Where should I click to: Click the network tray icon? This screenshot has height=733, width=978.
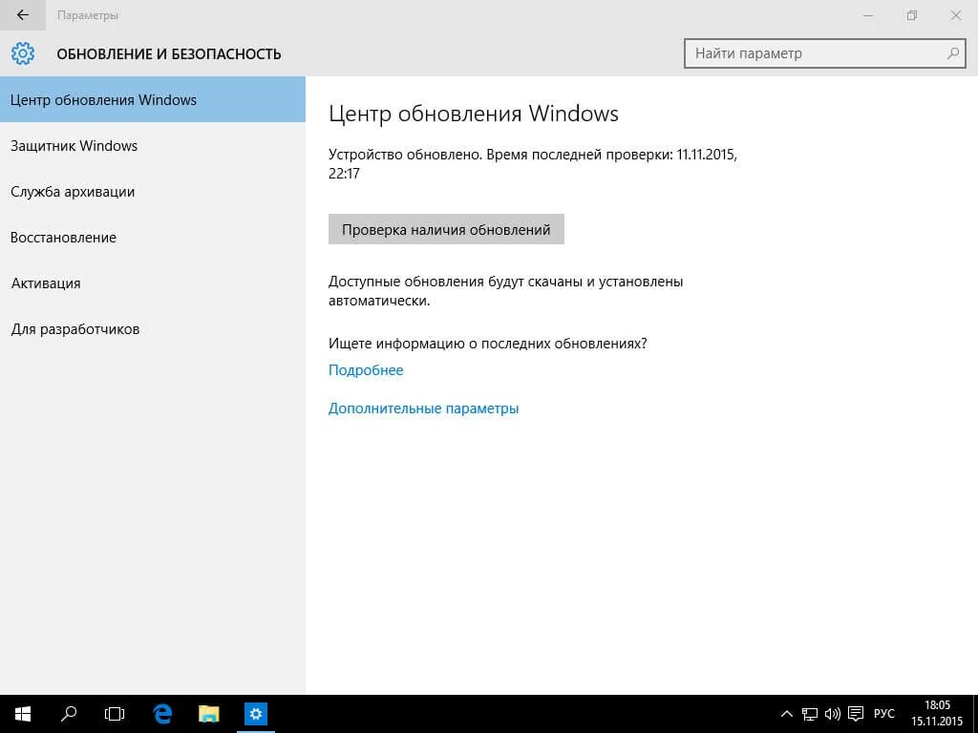tap(810, 714)
